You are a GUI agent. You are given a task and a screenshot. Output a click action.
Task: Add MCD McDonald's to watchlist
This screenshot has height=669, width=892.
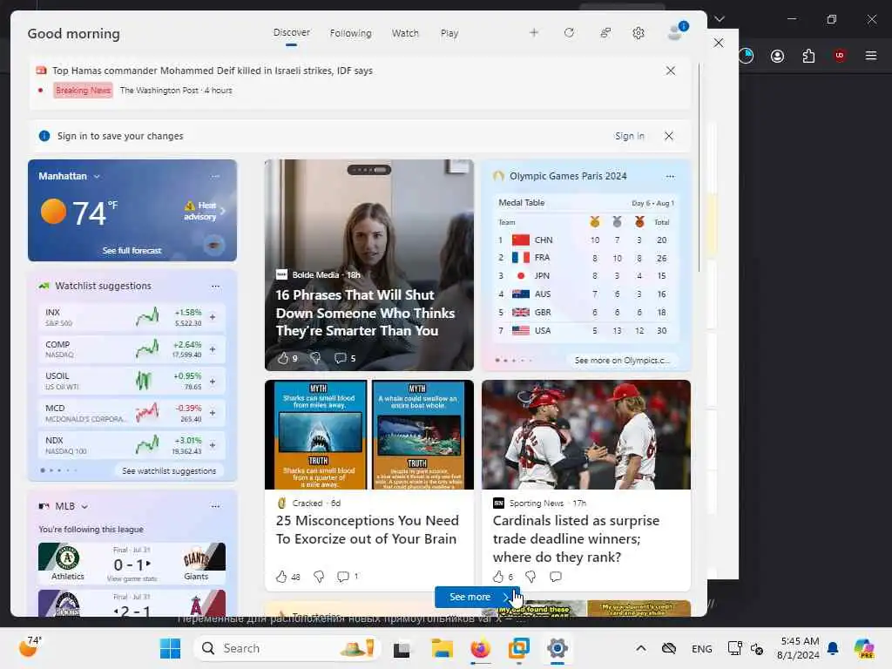point(213,413)
